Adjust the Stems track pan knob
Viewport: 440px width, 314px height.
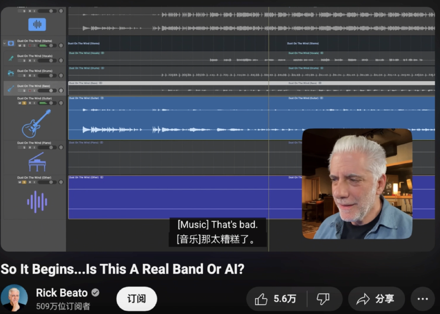(61, 46)
